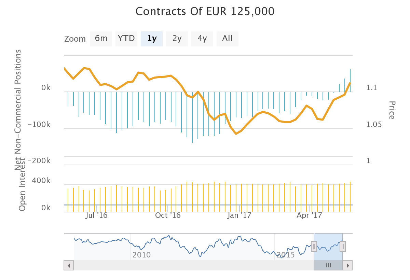
Task: Click the navigator's left range handle
Action: click(x=314, y=246)
